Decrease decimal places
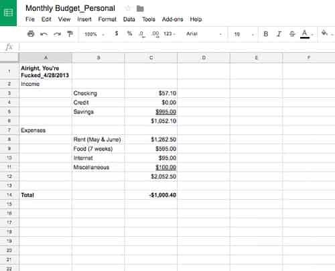The width and height of the screenshot is (335, 271). [142, 34]
